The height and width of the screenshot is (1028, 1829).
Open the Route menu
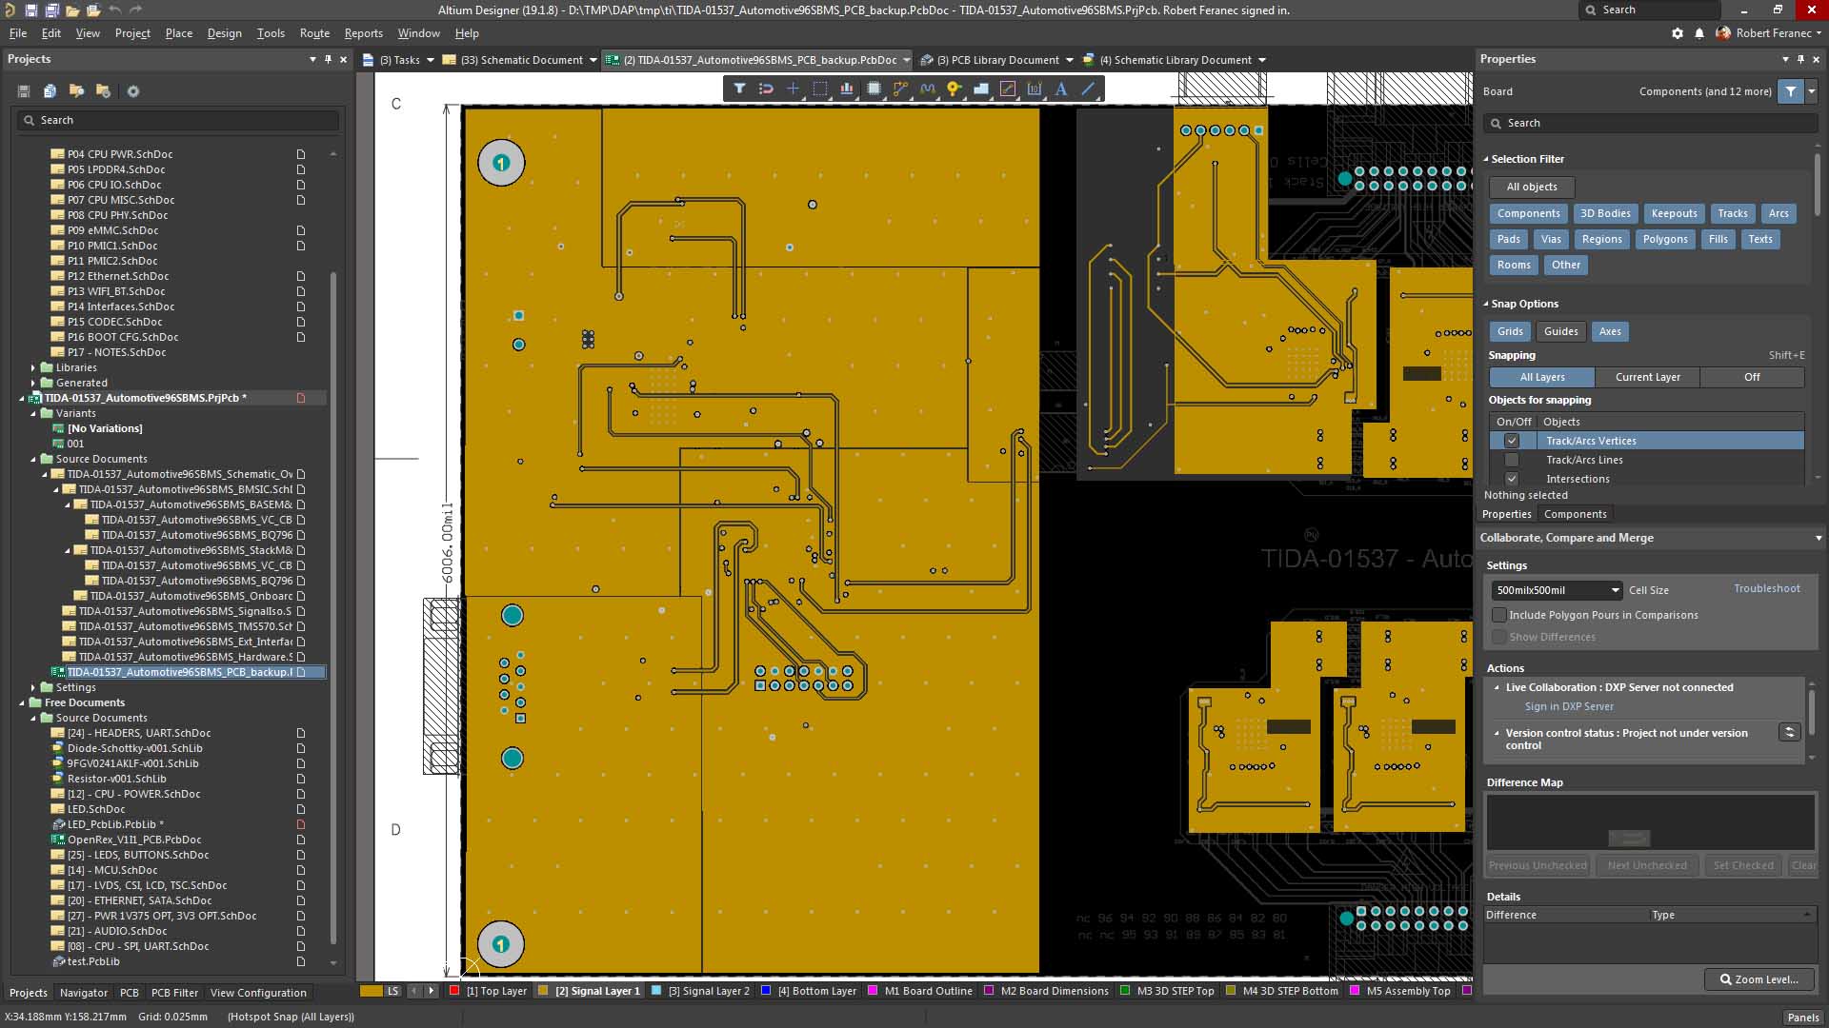314,33
